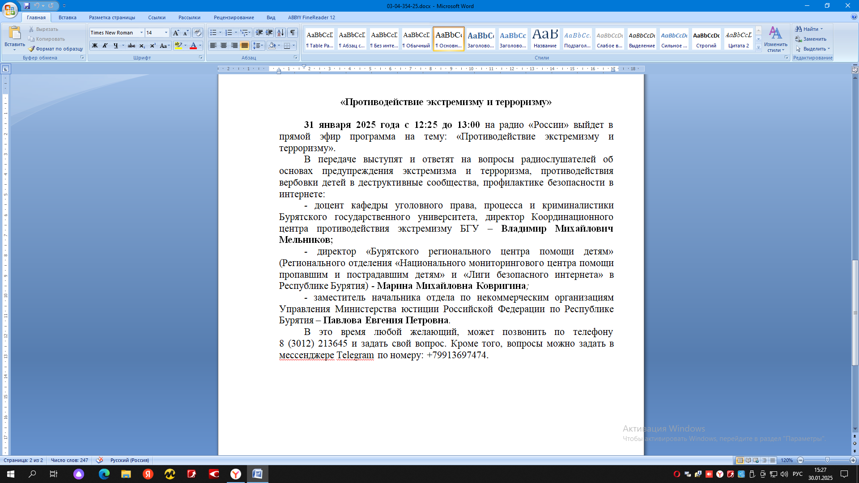The height and width of the screenshot is (483, 859).
Task: Toggle justified alignment
Action: [x=244, y=46]
